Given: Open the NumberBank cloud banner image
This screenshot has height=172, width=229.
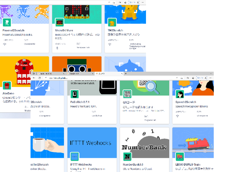Looking at the screenshot, I should pyautogui.click(x=145, y=143).
